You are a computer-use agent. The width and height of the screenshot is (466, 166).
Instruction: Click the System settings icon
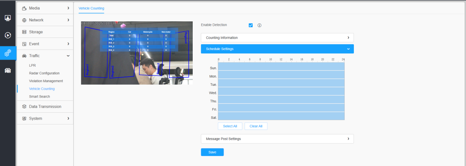(24, 119)
